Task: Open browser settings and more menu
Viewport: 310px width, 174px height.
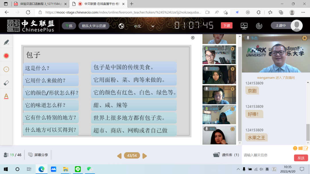Action: tap(303, 12)
